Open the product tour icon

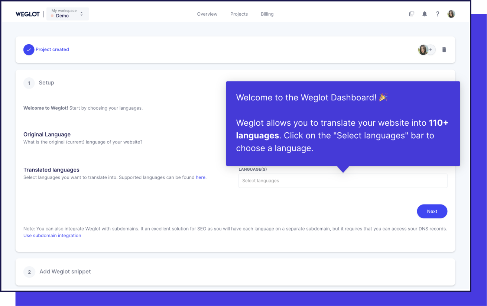point(412,13)
